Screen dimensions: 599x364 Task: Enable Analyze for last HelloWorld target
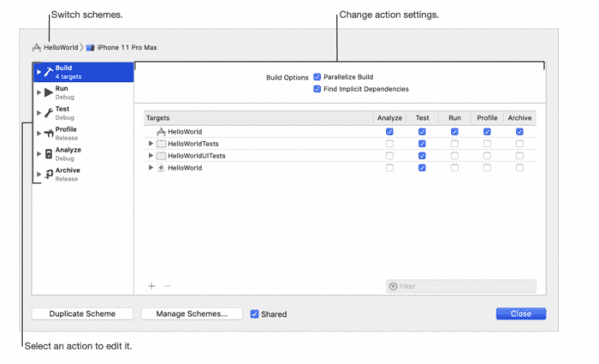tap(389, 168)
